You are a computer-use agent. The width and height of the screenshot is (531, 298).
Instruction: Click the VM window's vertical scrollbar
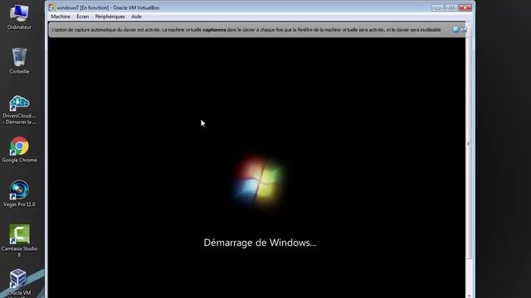click(x=469, y=143)
